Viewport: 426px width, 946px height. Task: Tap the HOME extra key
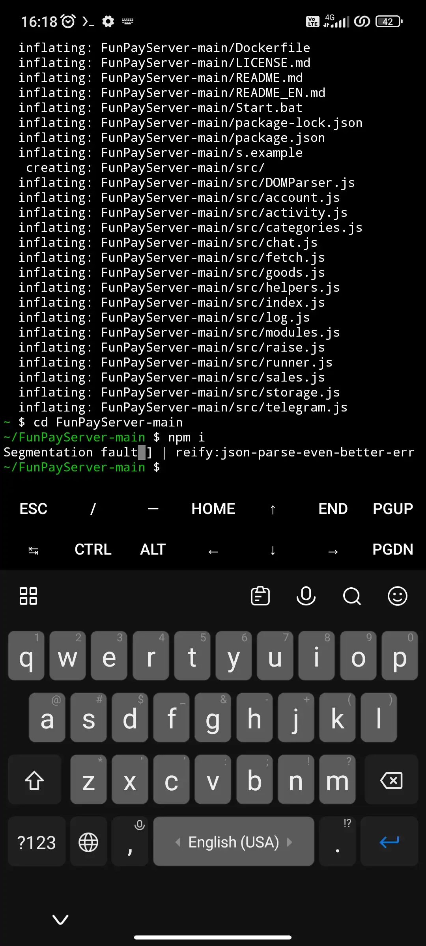[213, 509]
